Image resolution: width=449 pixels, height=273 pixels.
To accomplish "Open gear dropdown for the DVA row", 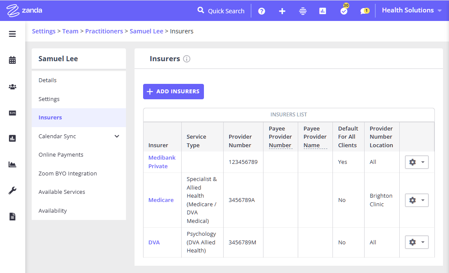I will [x=416, y=242].
